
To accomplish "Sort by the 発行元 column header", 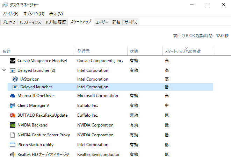I will [x=101, y=51].
